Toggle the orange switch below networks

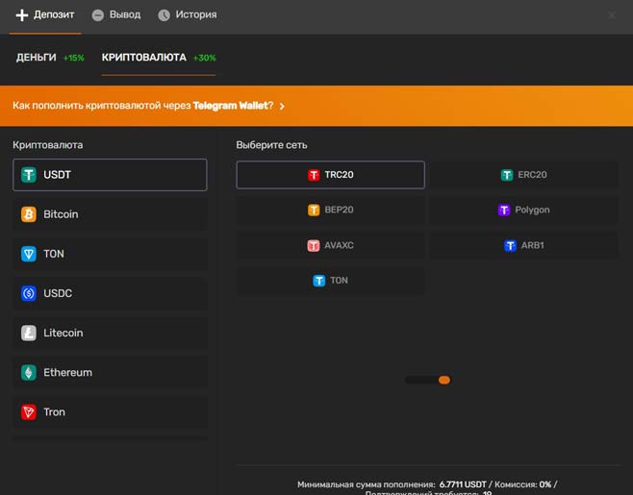point(428,380)
